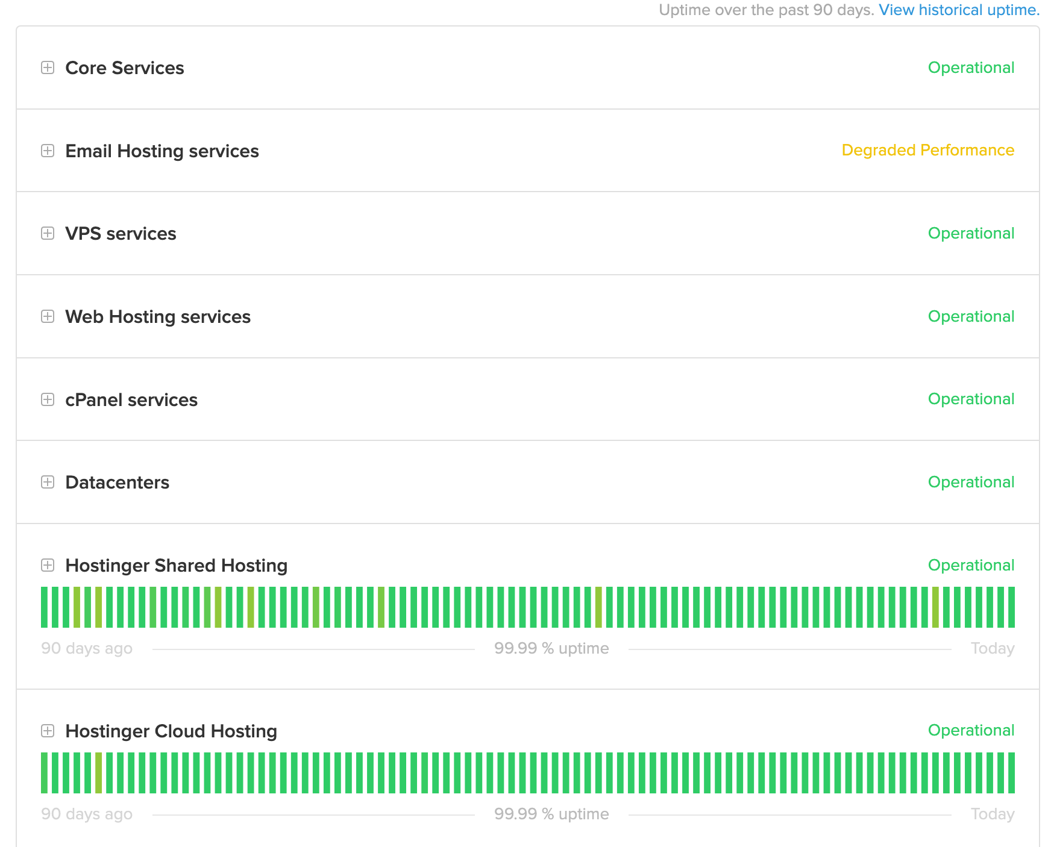Click the Hostinger Shared Hosting title
The width and height of the screenshot is (1051, 847).
pyautogui.click(x=176, y=566)
